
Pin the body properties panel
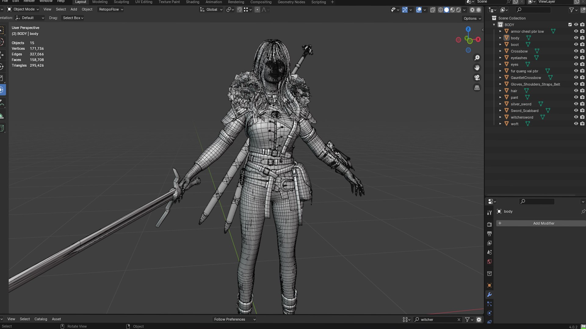tap(583, 211)
